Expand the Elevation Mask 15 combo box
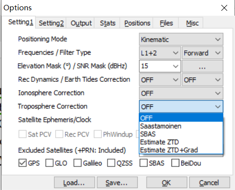 click(x=175, y=66)
